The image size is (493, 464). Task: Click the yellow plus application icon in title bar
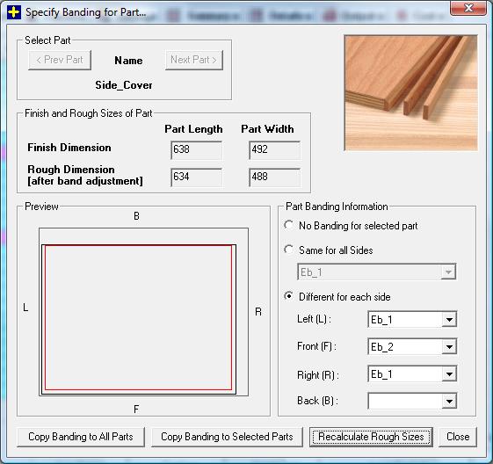click(x=13, y=12)
